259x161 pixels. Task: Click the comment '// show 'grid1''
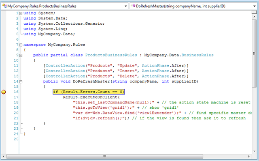coord(160,108)
